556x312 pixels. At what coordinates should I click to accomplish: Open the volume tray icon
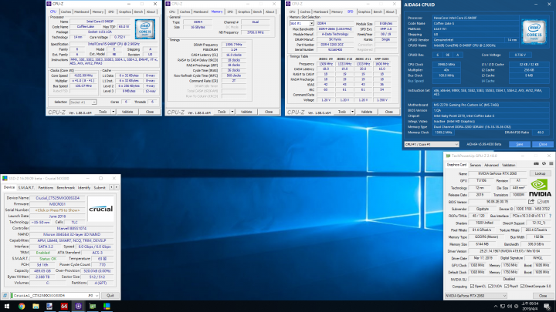(x=510, y=307)
